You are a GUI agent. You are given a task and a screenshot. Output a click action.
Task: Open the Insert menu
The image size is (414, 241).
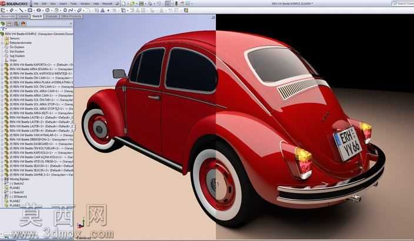click(63, 4)
